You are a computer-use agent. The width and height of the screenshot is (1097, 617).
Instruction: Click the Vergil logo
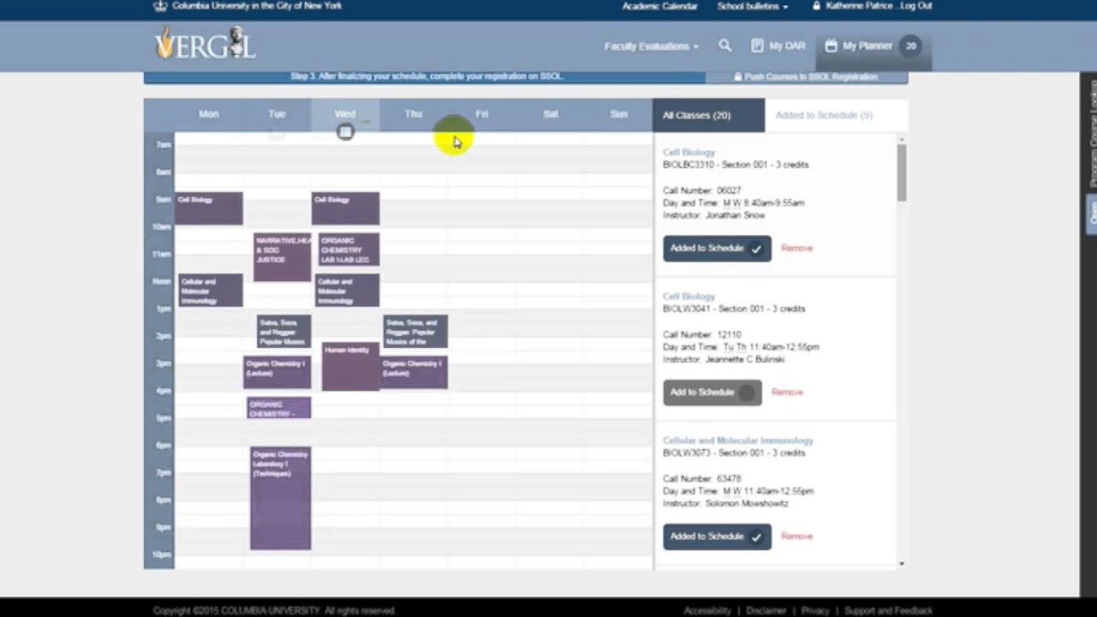click(x=205, y=44)
